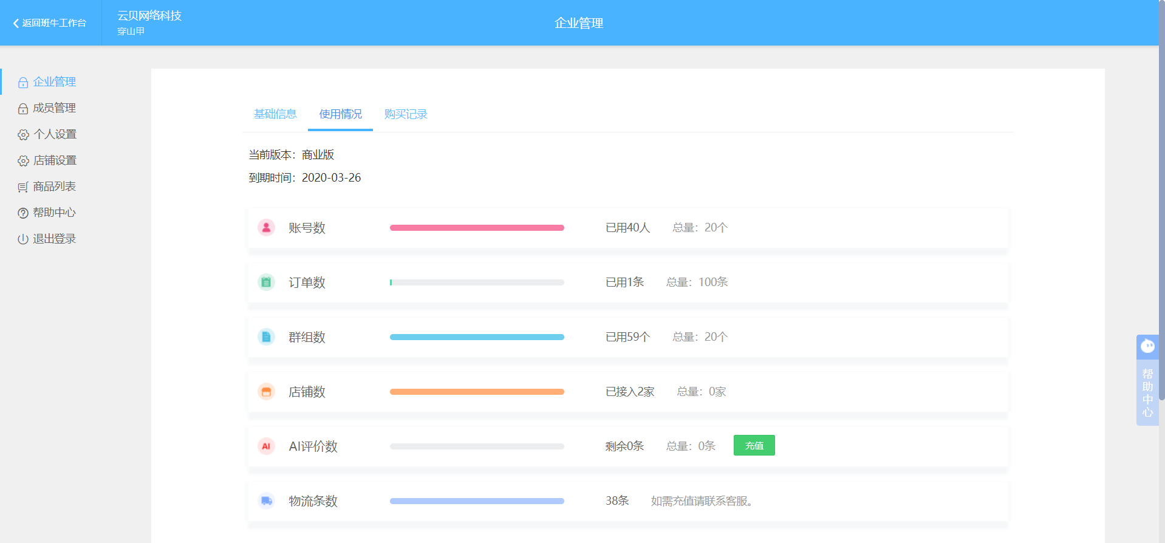Click the logistics truck icon
This screenshot has width=1165, height=543.
pos(266,501)
